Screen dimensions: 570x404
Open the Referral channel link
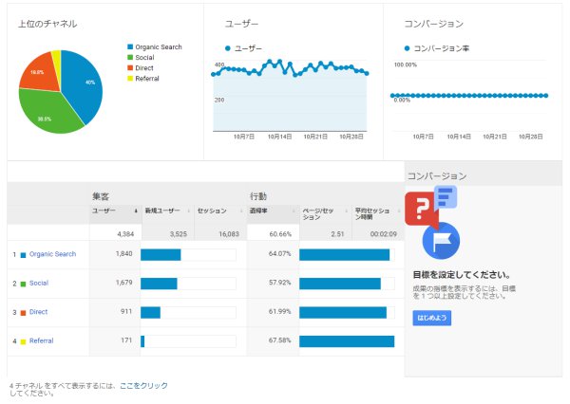42,340
